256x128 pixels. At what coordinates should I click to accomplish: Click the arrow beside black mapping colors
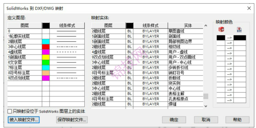[x=229, y=38]
